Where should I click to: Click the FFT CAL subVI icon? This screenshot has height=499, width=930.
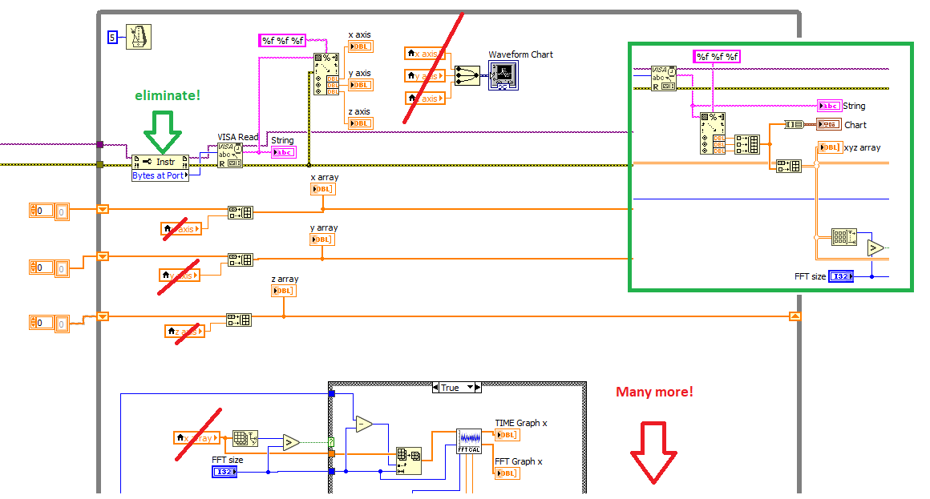(x=469, y=441)
